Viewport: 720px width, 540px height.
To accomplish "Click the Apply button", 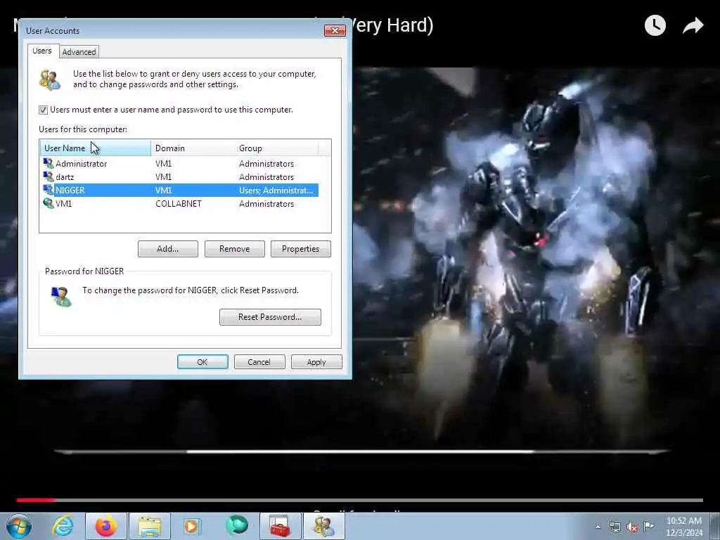I will coord(316,362).
